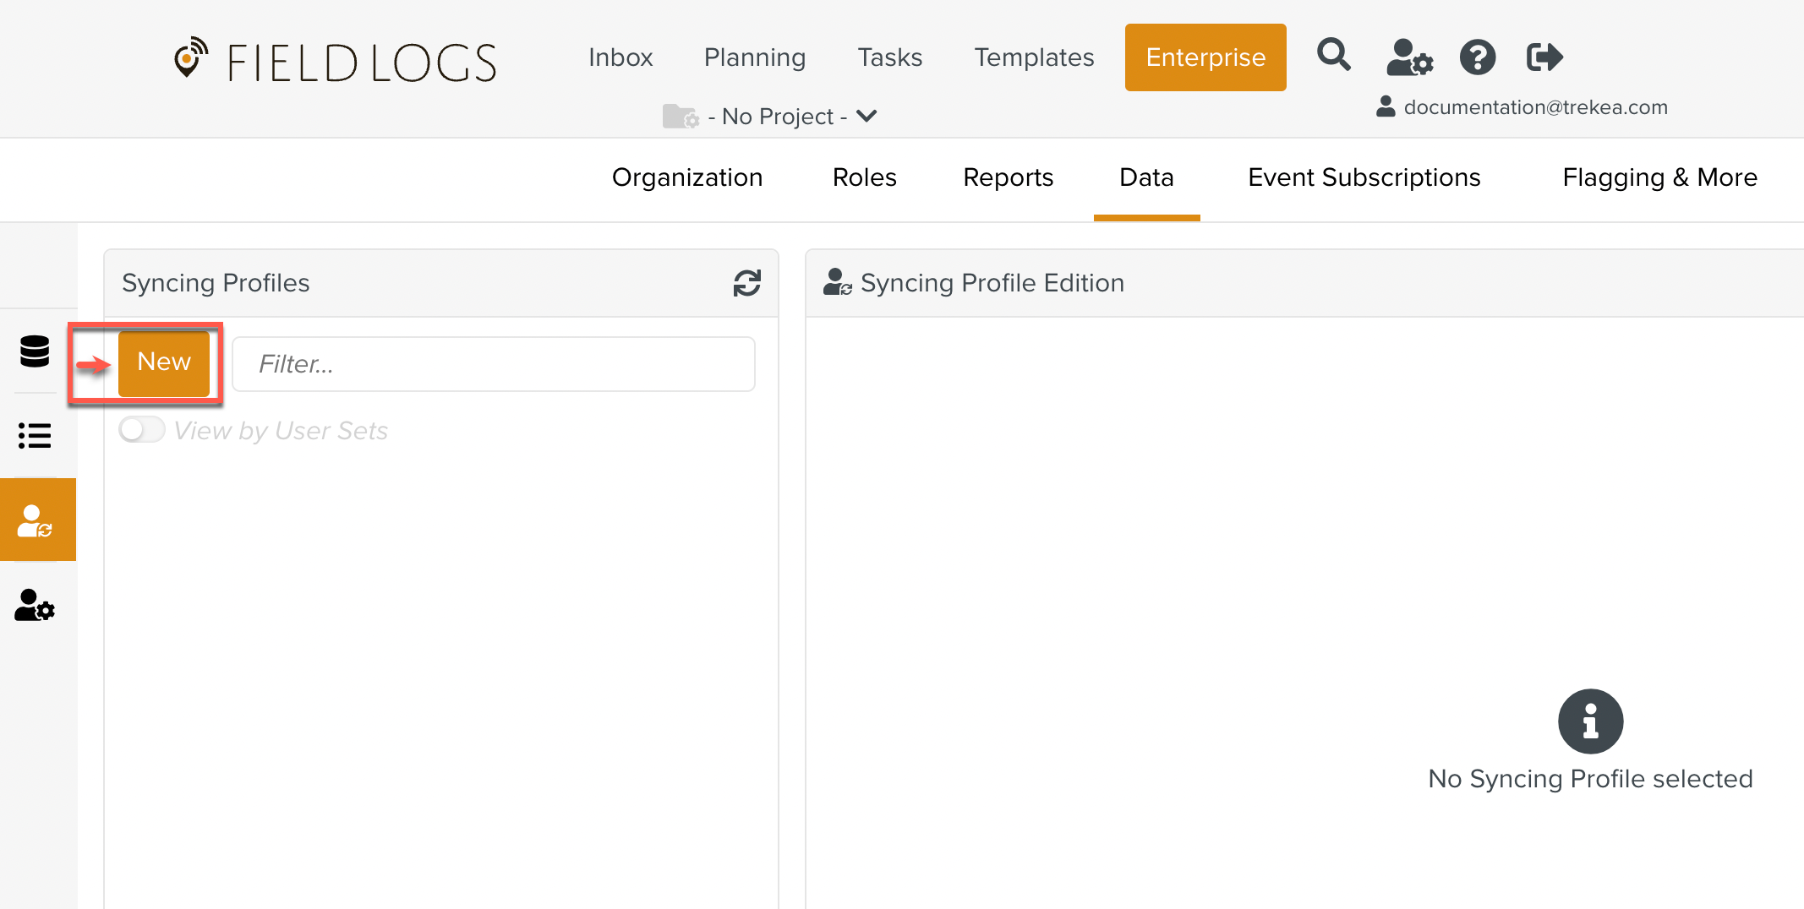1804x909 pixels.
Task: Go to the Templates section
Action: click(1034, 57)
